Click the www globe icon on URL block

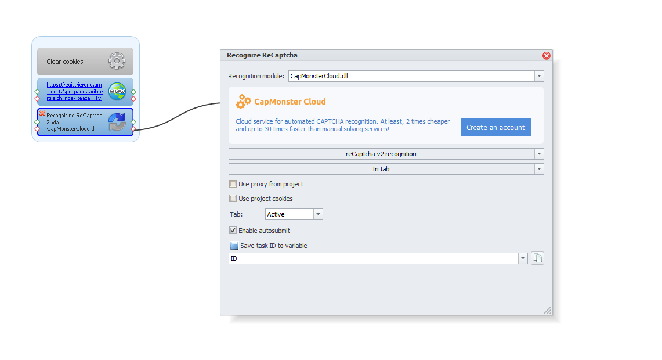point(117,91)
